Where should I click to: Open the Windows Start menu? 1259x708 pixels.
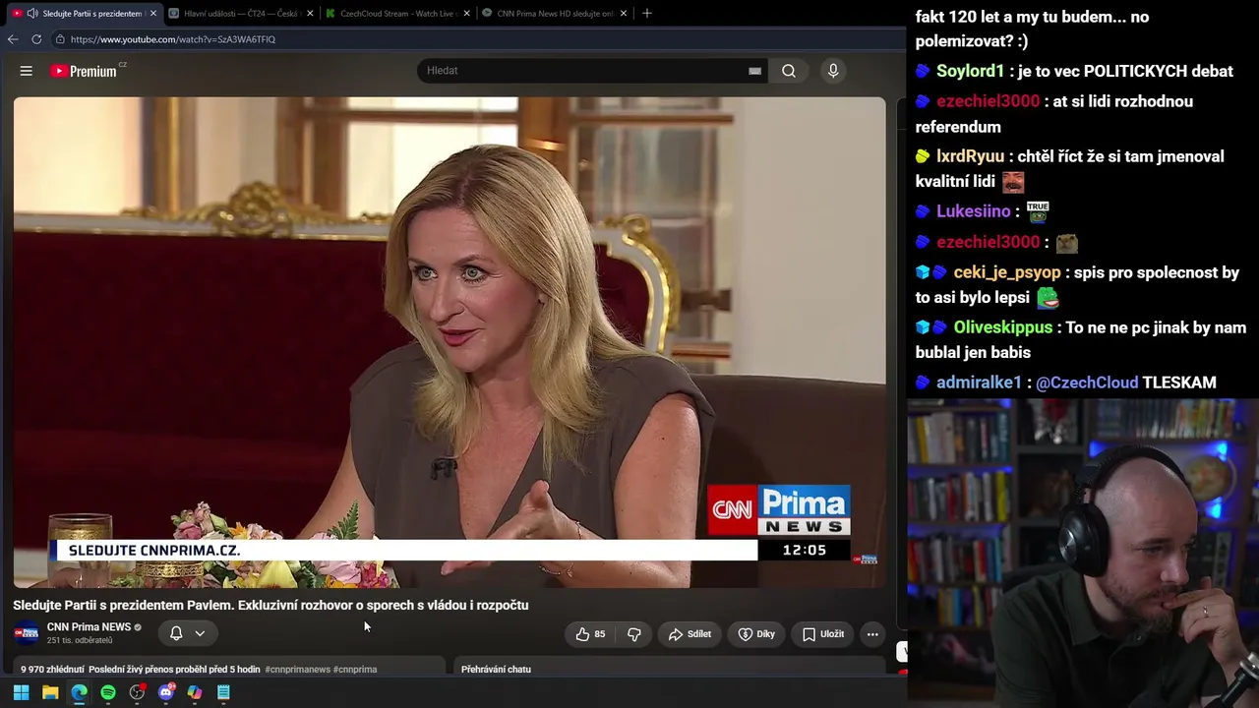point(21,692)
